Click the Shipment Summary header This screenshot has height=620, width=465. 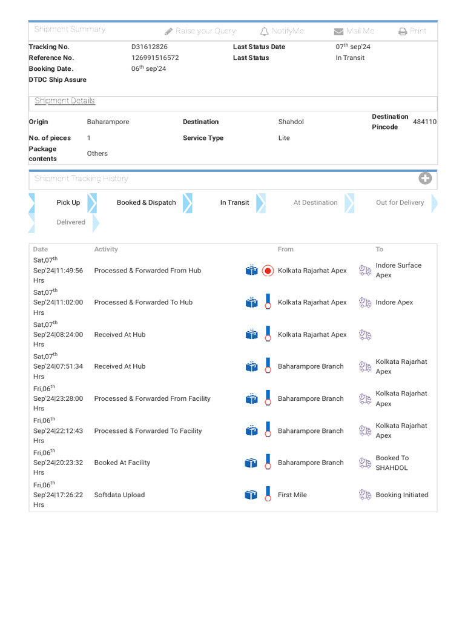(70, 29)
